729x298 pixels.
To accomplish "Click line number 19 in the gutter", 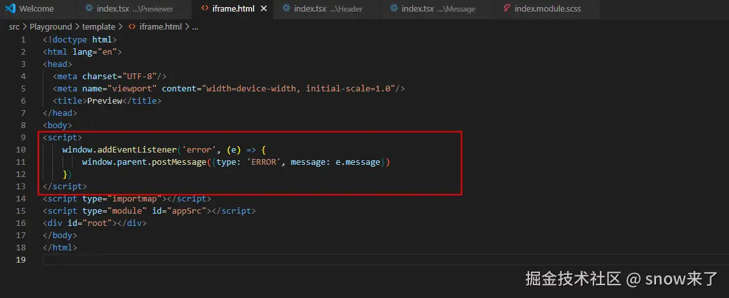I will pos(21,260).
